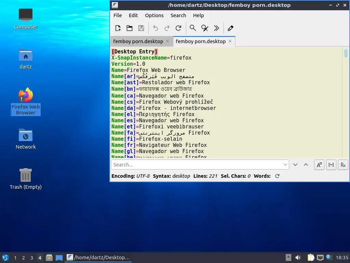Switch to workspace 2
This screenshot has height=263, width=350.
pyautogui.click(x=24, y=258)
